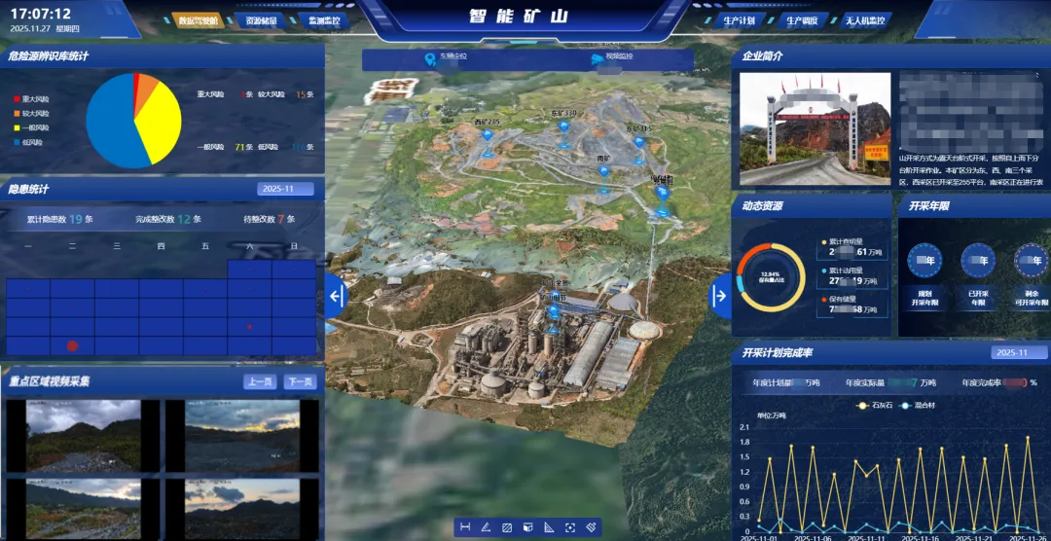Open the 开采计划完成率 month picker 2025-11

coord(1019,352)
